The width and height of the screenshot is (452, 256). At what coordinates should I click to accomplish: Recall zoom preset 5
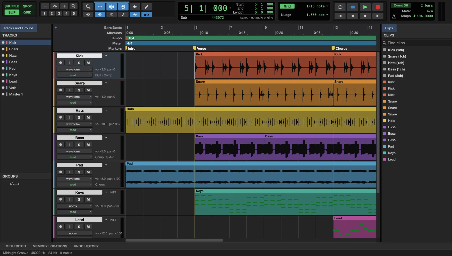(74, 13)
